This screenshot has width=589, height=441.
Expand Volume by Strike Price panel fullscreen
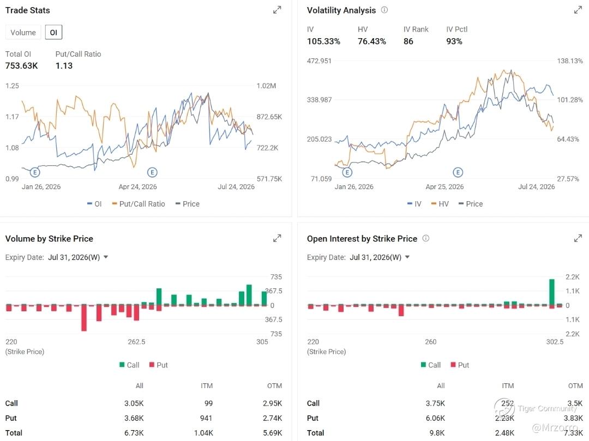tap(277, 238)
